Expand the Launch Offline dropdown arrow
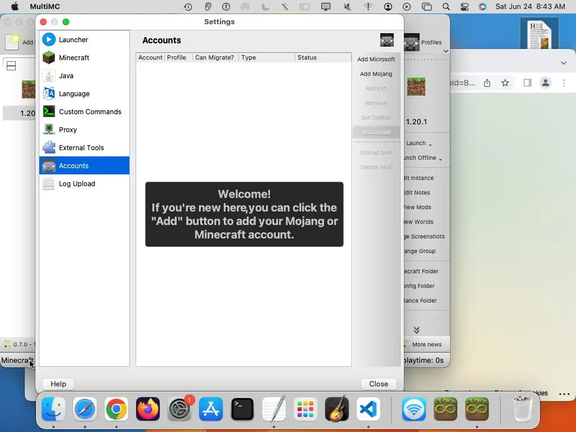Viewport: 576px width, 432px height. click(x=440, y=159)
